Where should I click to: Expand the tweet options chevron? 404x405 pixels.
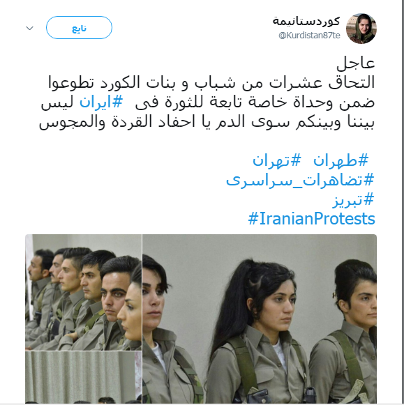[30, 28]
